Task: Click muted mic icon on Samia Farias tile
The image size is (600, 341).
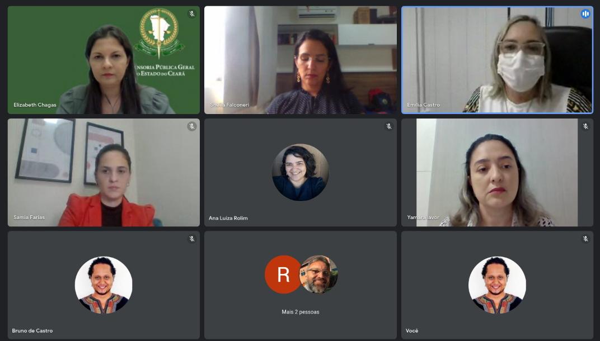Action: pos(192,126)
